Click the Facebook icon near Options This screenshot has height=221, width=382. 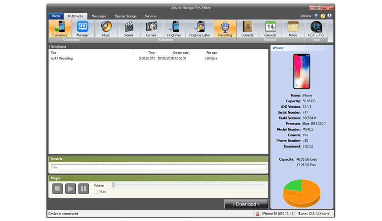[316, 16]
